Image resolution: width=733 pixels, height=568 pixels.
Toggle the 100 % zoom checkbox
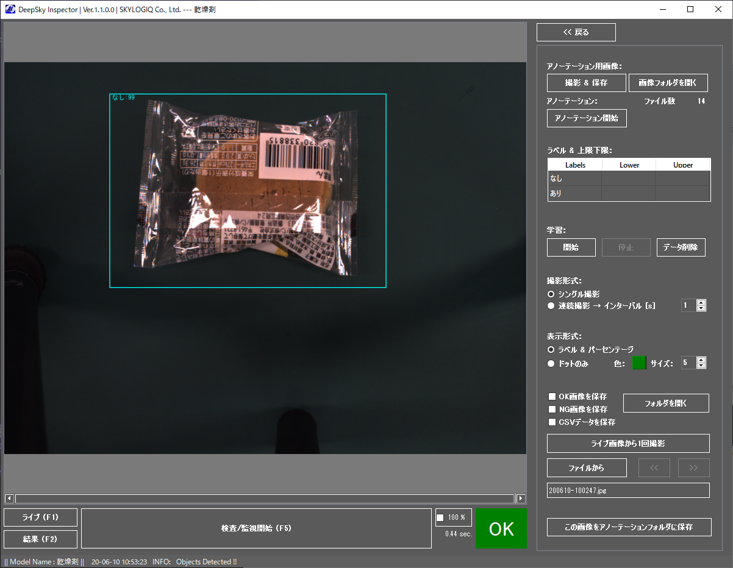point(440,518)
